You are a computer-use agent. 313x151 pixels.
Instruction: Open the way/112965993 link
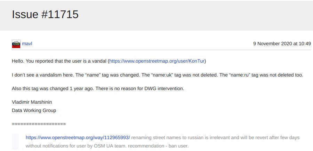pos(78,138)
